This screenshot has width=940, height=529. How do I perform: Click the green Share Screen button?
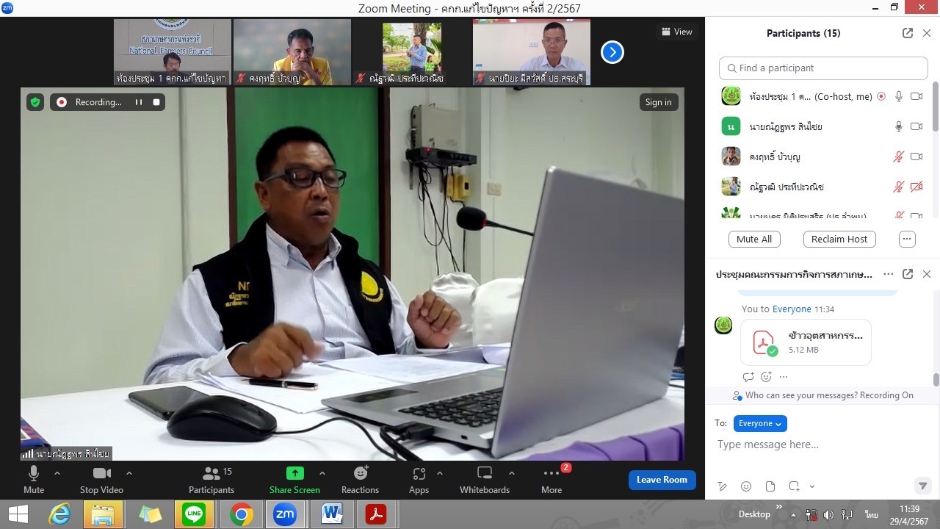[x=294, y=479]
